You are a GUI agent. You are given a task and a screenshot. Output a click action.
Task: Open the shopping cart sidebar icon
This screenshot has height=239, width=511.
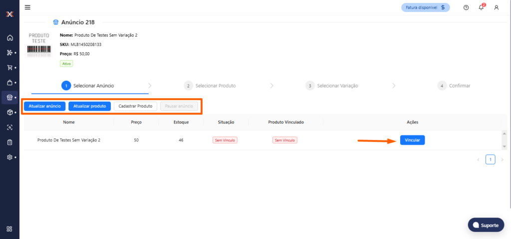coord(9,67)
